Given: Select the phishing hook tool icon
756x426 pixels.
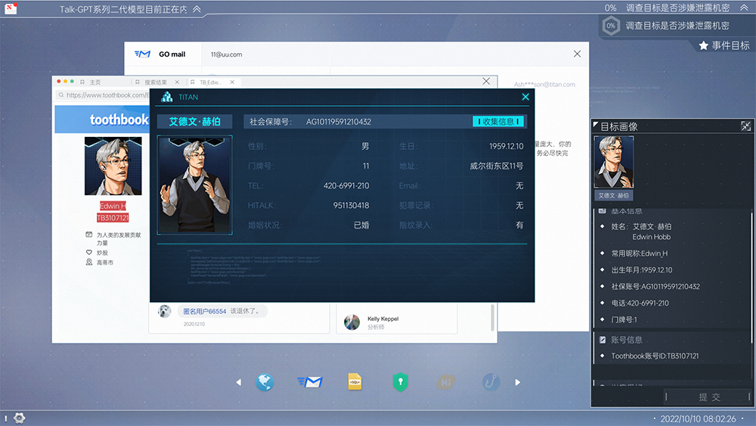Looking at the screenshot, I should (491, 383).
